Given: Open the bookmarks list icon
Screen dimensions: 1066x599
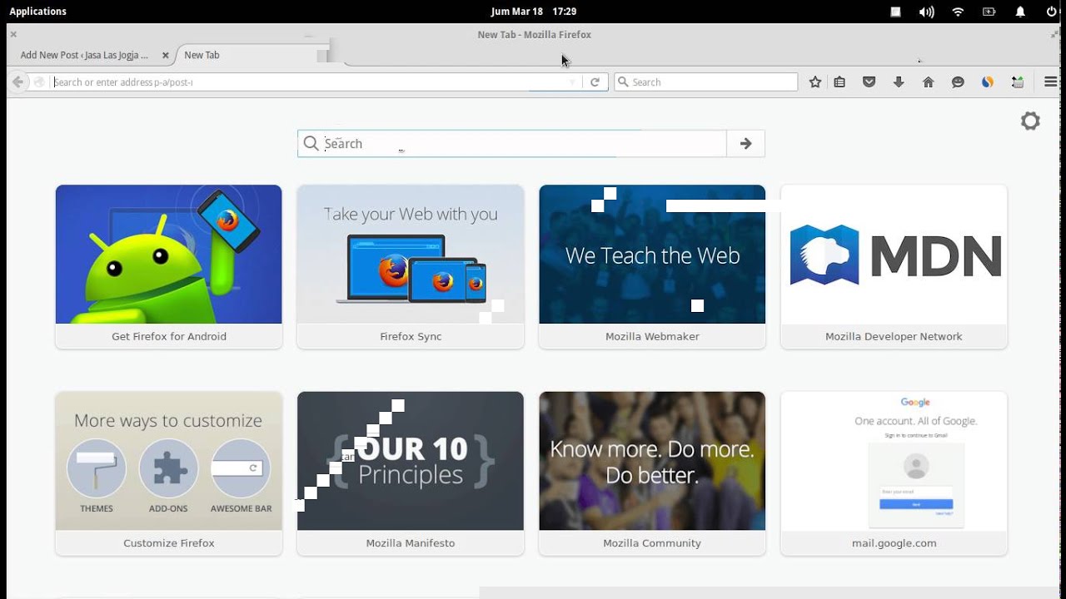Looking at the screenshot, I should coord(839,82).
